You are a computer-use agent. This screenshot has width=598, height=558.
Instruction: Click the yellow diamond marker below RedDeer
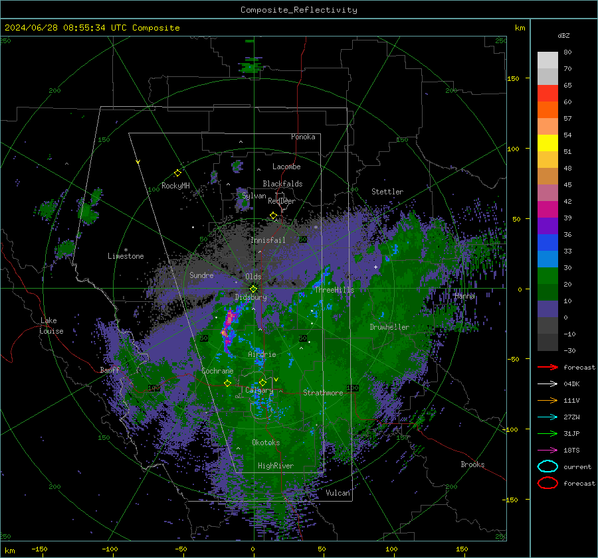(x=274, y=216)
